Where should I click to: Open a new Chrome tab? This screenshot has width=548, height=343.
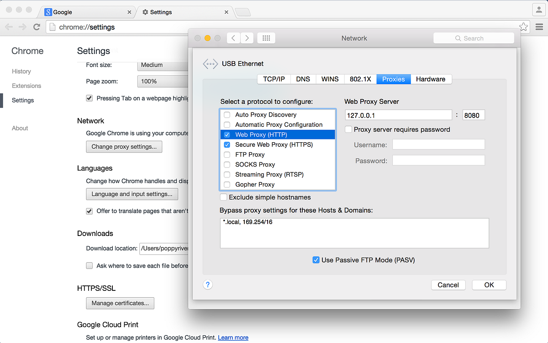[x=242, y=12]
